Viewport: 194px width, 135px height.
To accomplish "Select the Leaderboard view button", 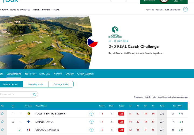I will [x=11, y=84].
